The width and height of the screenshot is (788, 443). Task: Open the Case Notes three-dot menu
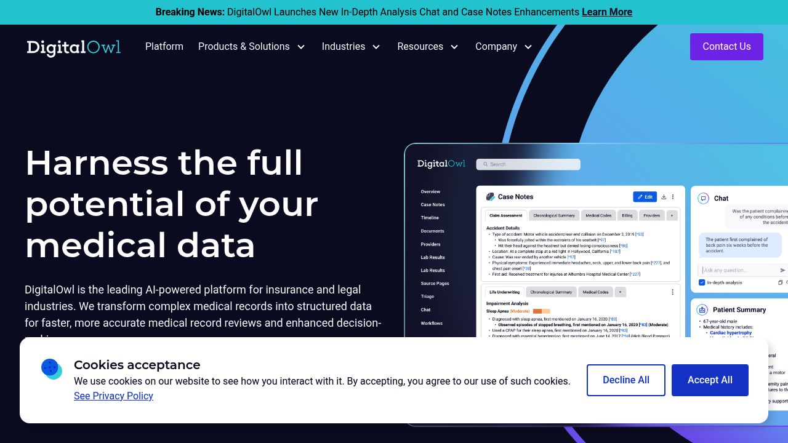(673, 197)
